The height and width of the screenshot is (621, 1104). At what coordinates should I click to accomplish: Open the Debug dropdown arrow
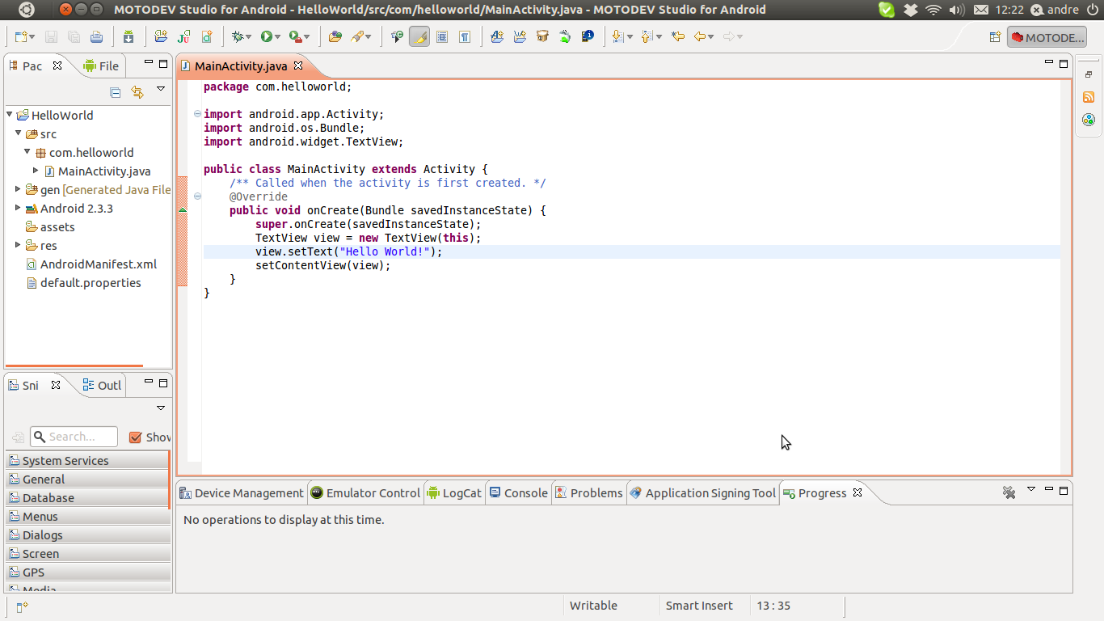[x=248, y=37]
